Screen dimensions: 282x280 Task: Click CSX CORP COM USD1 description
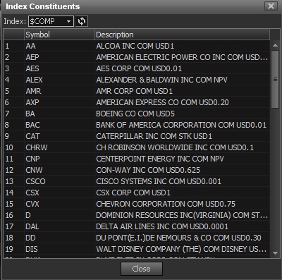[x=133, y=193]
